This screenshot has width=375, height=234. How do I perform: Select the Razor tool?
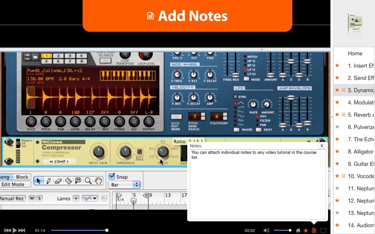point(68,181)
